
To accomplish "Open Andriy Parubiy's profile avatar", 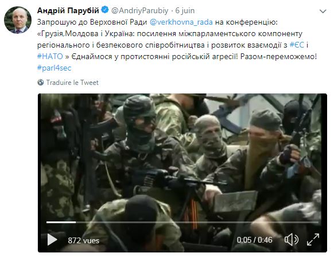I will (x=18, y=20).
